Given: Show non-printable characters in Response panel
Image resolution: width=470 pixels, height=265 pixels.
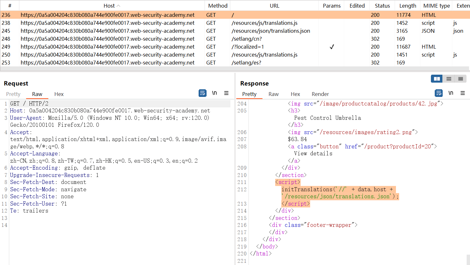Looking at the screenshot, I should (x=451, y=93).
